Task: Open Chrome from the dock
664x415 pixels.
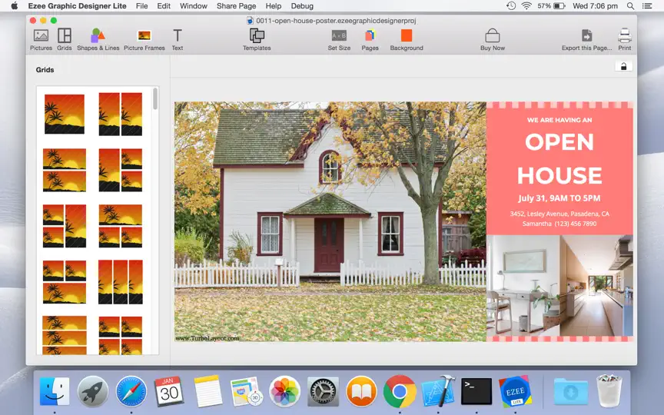Action: [x=400, y=391]
